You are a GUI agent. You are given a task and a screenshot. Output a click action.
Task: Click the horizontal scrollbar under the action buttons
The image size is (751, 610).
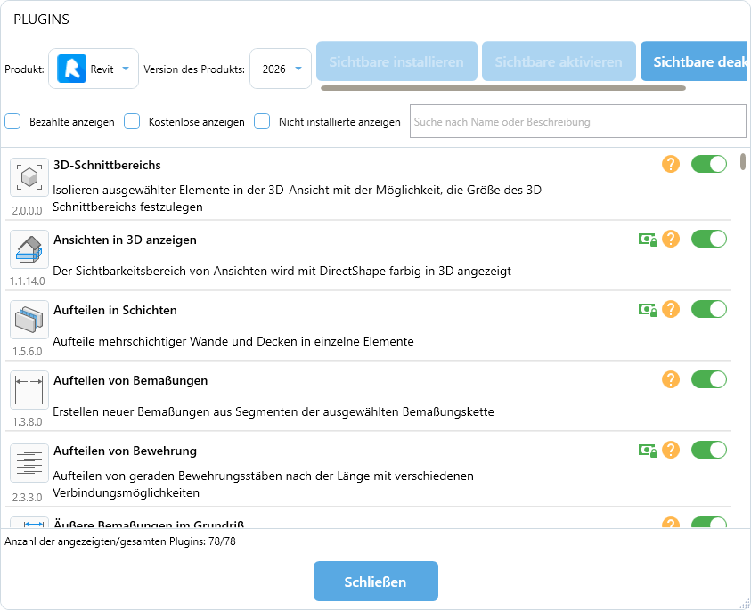502,88
